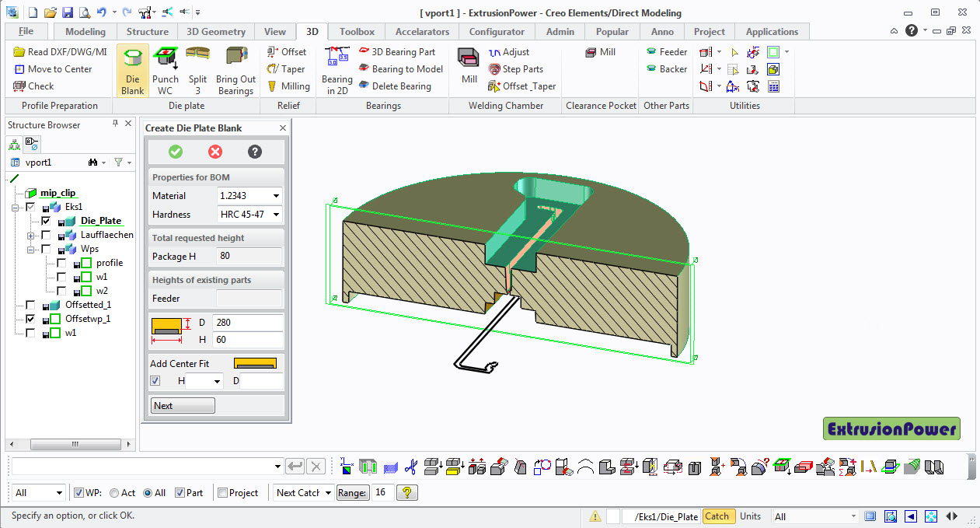Switch to the Modeling tab

pos(85,32)
